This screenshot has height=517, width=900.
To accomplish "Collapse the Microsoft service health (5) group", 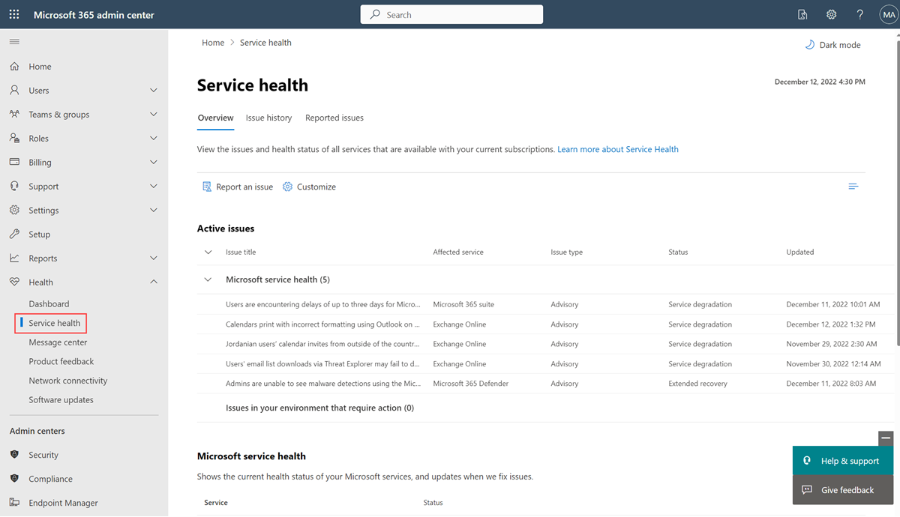I will coord(208,279).
